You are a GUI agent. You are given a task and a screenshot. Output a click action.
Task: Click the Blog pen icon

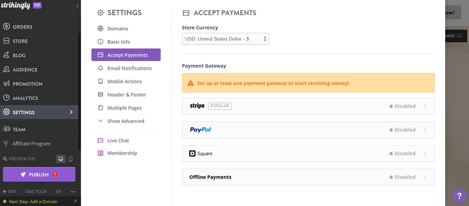click(x=6, y=55)
